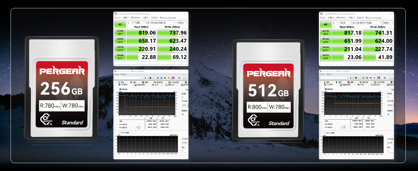Screen dimensions: 418x171
Task: Open drive dropdown 'E: 0% (0/238GiB)'
Action: [x=161, y=23]
